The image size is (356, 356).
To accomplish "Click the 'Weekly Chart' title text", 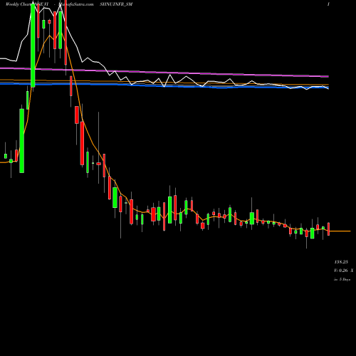I will click(19, 4).
